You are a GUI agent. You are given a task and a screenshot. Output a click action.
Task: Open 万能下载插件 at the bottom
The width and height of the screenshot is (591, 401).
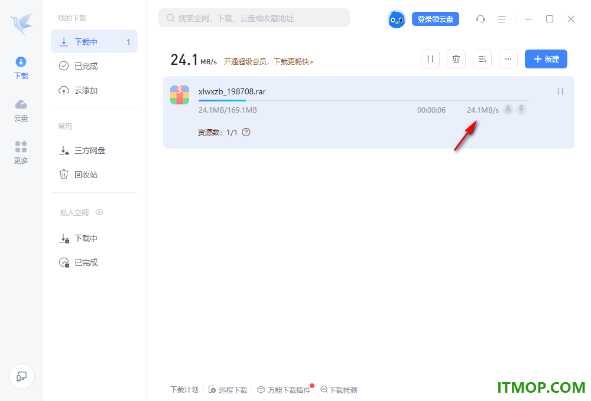[x=284, y=390]
